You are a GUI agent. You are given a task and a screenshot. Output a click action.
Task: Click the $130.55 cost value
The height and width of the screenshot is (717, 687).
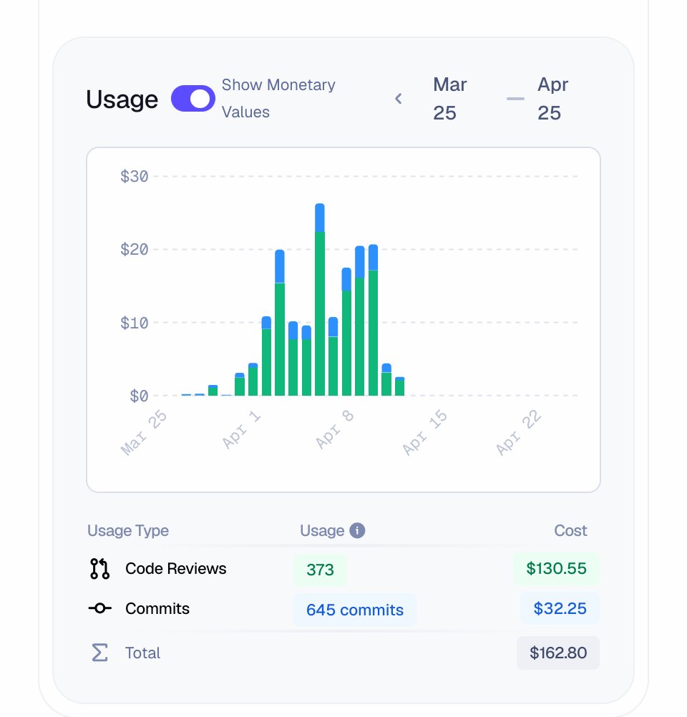click(556, 568)
